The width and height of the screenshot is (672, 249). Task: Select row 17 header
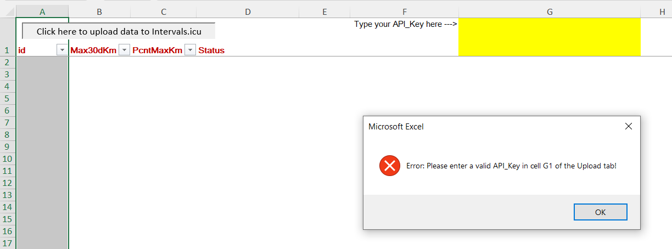click(8, 244)
